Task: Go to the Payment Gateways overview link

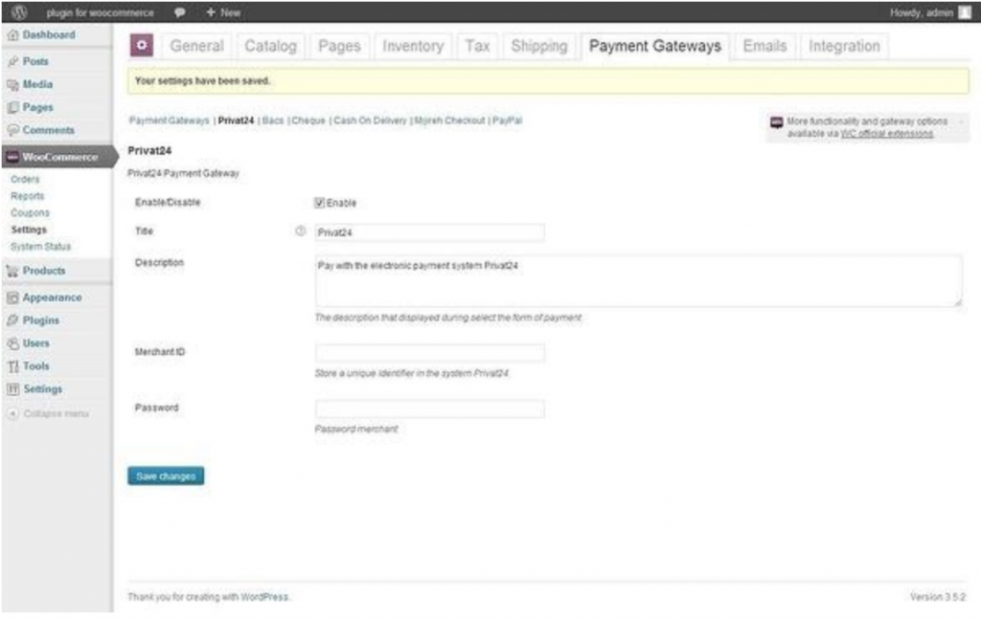Action: click(169, 121)
